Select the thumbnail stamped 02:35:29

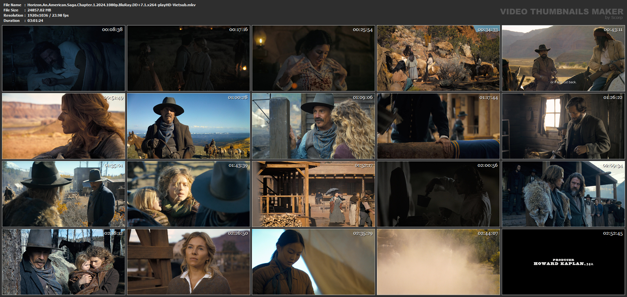pos(313,262)
